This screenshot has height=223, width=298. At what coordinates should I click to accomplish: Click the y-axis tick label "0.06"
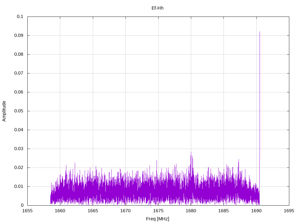19,92
